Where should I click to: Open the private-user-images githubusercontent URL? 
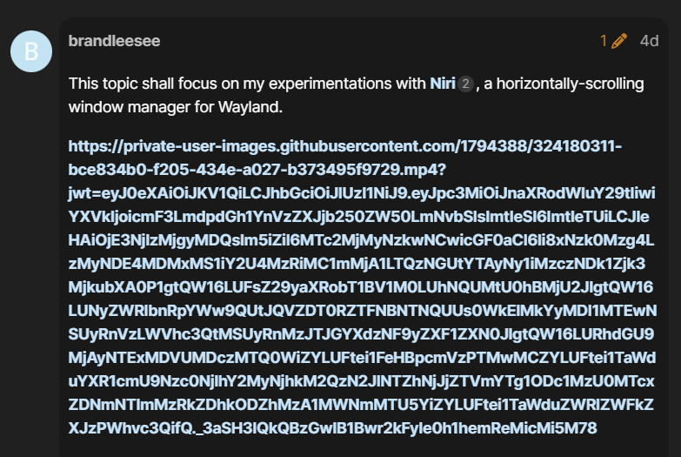click(x=344, y=145)
